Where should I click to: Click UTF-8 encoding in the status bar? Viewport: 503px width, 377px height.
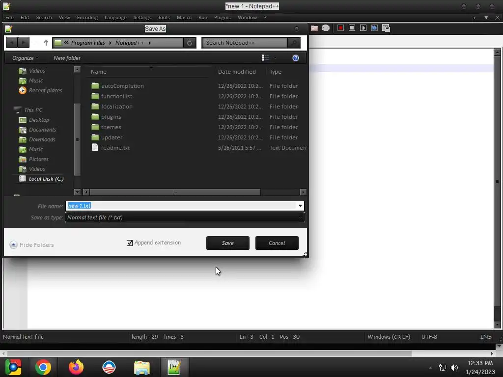click(429, 337)
